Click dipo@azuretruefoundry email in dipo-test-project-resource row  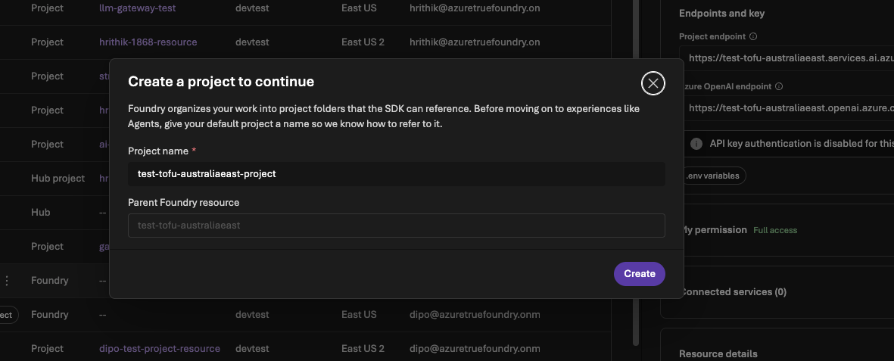pos(475,348)
